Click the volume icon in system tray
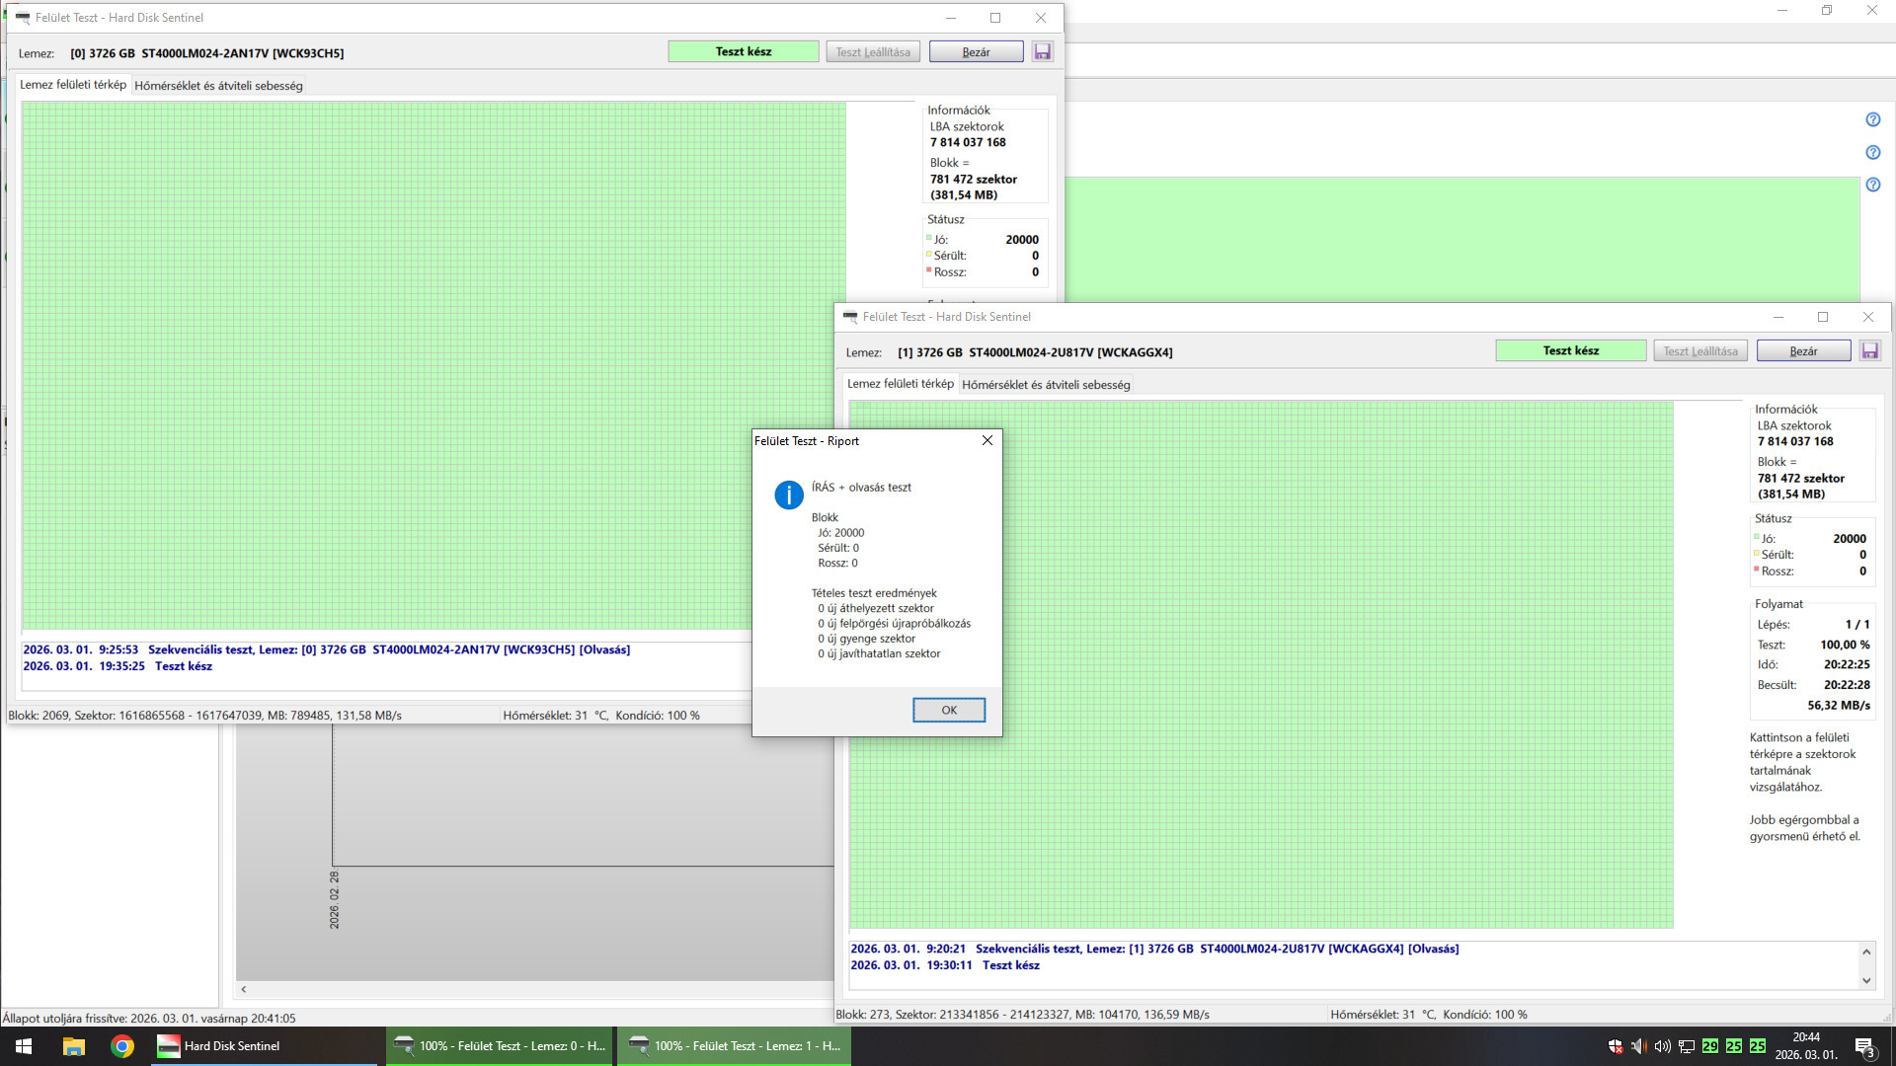This screenshot has height=1066, width=1896. (x=1662, y=1046)
